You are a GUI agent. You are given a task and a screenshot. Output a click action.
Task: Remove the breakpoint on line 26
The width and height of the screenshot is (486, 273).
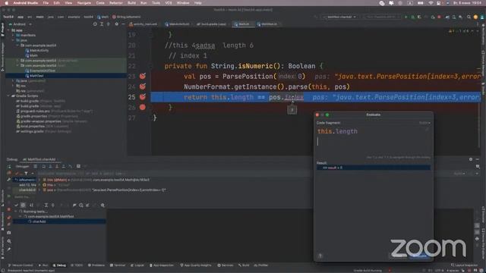tap(143, 108)
